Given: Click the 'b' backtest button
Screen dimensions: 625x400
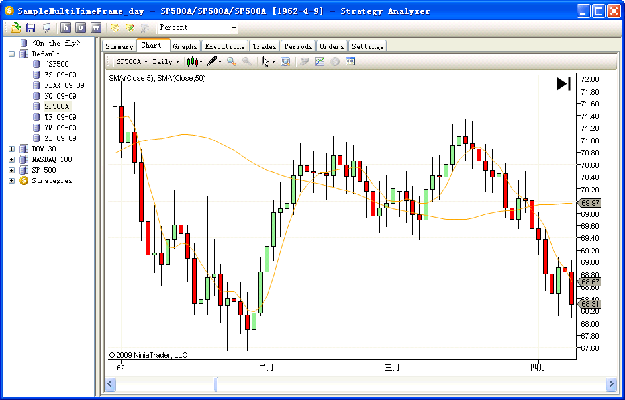Looking at the screenshot, I should [x=66, y=28].
